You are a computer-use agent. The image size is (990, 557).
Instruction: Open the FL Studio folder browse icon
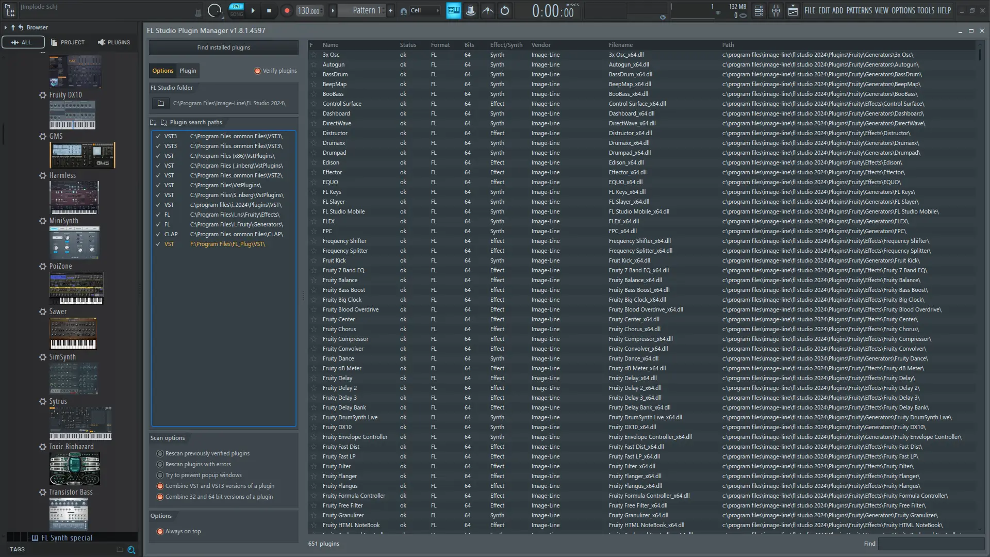(x=161, y=103)
